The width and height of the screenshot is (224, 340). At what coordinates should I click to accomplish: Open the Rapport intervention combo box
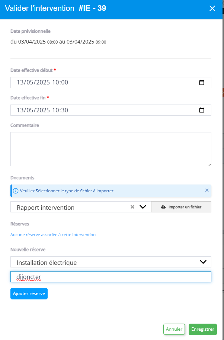[81, 207]
